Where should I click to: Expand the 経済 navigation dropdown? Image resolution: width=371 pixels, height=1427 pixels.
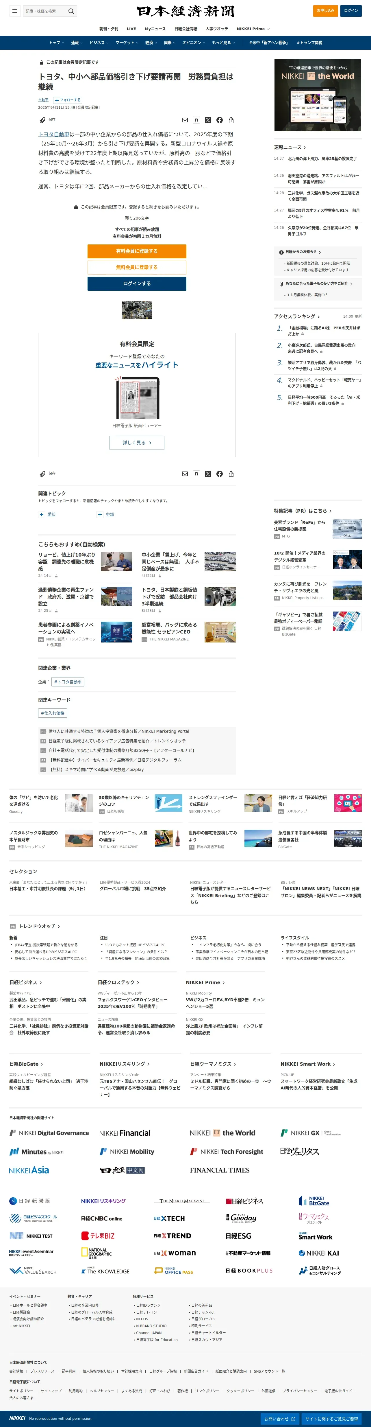(x=151, y=43)
